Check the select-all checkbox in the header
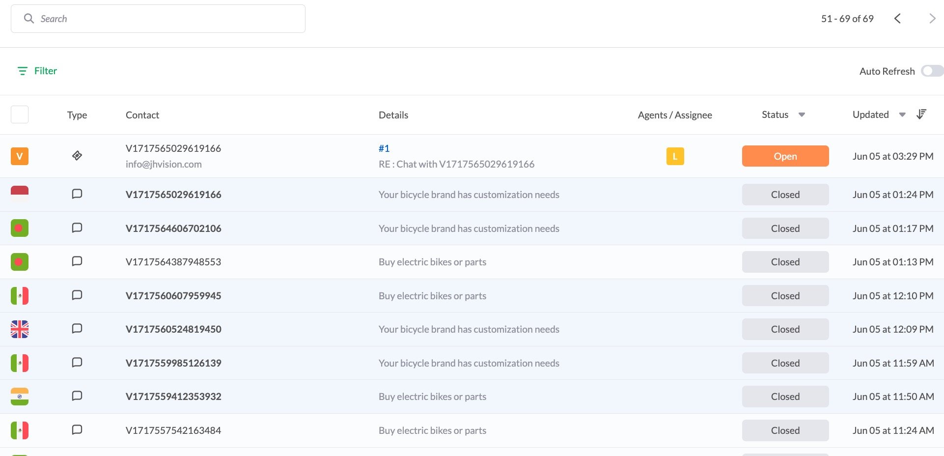Viewport: 944px width, 456px height. point(20,114)
